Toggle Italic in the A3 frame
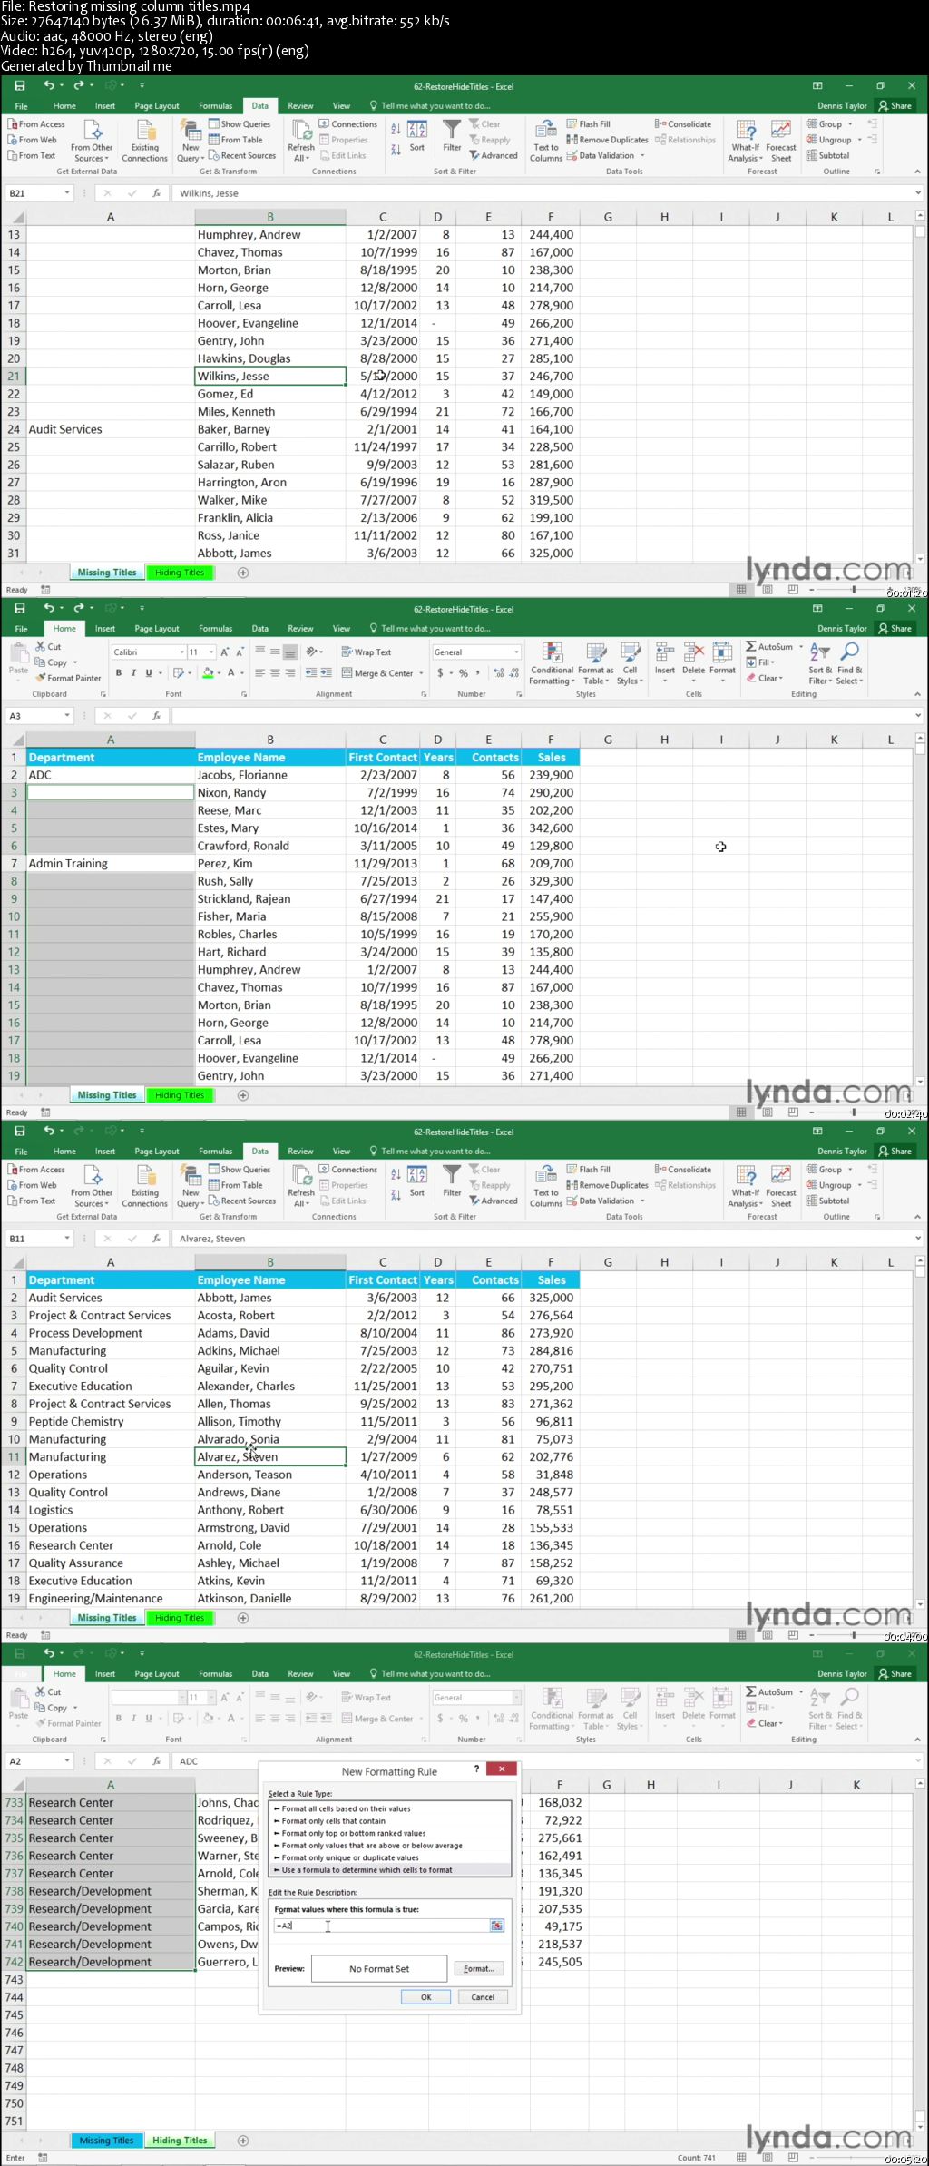Viewport: 929px width, 2166px height. click(x=133, y=673)
